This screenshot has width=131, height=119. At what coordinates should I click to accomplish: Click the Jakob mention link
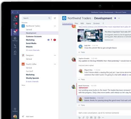tap(124, 75)
